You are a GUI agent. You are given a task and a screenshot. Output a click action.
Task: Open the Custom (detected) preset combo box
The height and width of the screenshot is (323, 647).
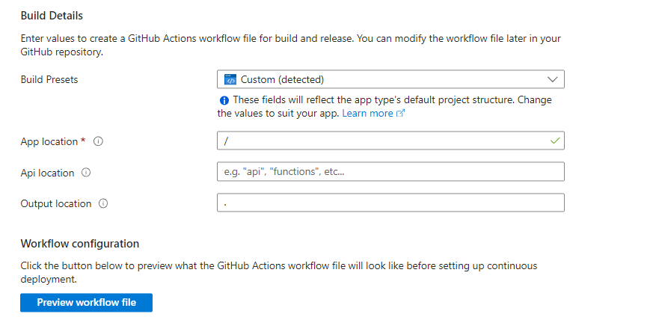tap(389, 79)
